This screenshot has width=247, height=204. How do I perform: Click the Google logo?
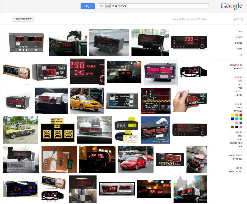[231, 6]
